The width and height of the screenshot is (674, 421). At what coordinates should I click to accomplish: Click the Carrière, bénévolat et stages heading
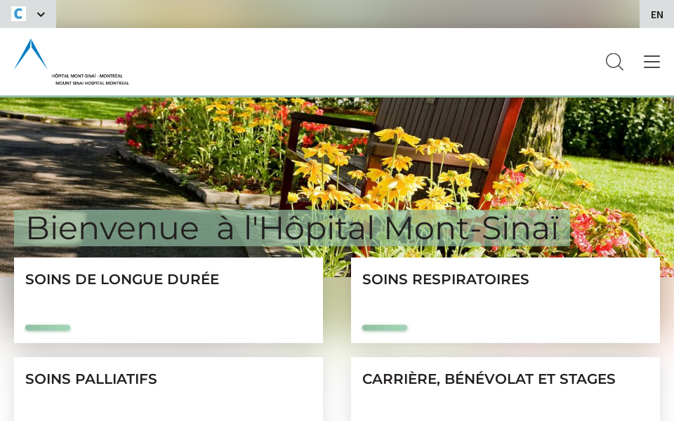(489, 379)
